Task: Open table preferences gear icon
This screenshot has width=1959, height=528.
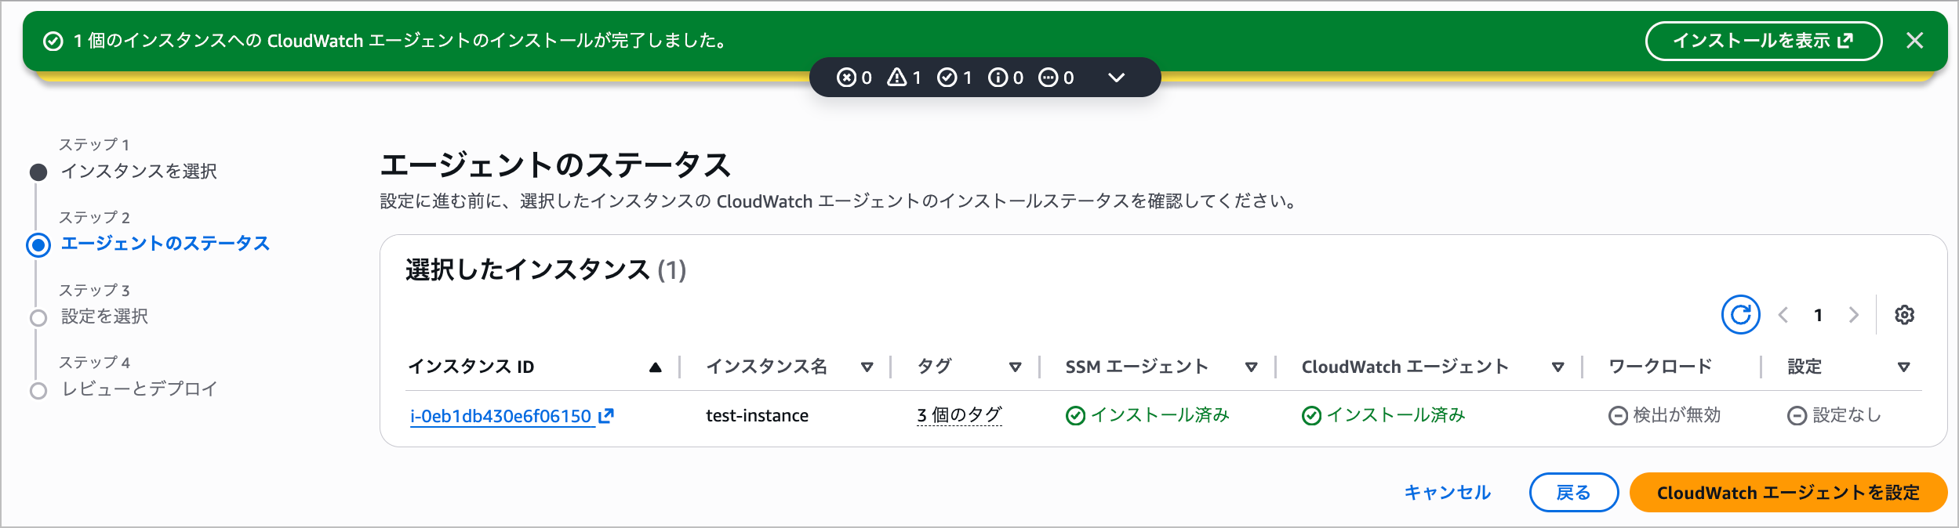Action: pyautogui.click(x=1904, y=315)
